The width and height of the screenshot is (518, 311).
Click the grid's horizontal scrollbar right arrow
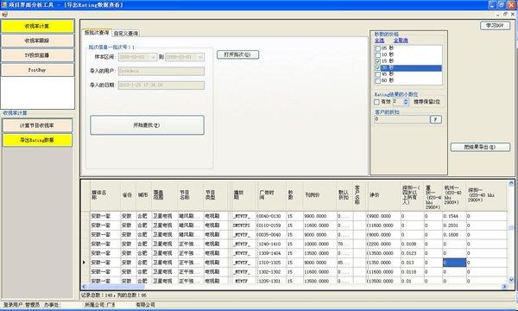tap(504, 287)
